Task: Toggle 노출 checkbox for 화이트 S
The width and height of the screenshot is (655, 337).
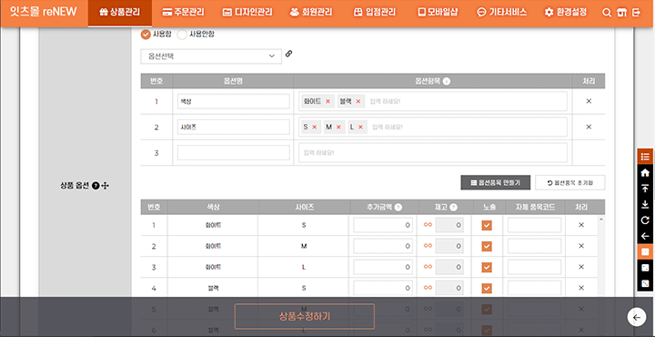Action: click(486, 225)
